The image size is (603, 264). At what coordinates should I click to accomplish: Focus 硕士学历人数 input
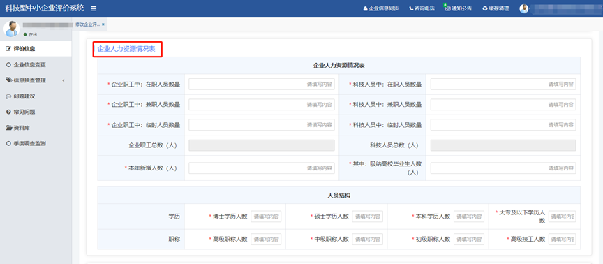367,217
